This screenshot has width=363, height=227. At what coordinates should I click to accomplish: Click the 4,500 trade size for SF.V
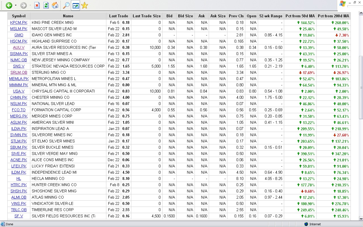click(156, 216)
